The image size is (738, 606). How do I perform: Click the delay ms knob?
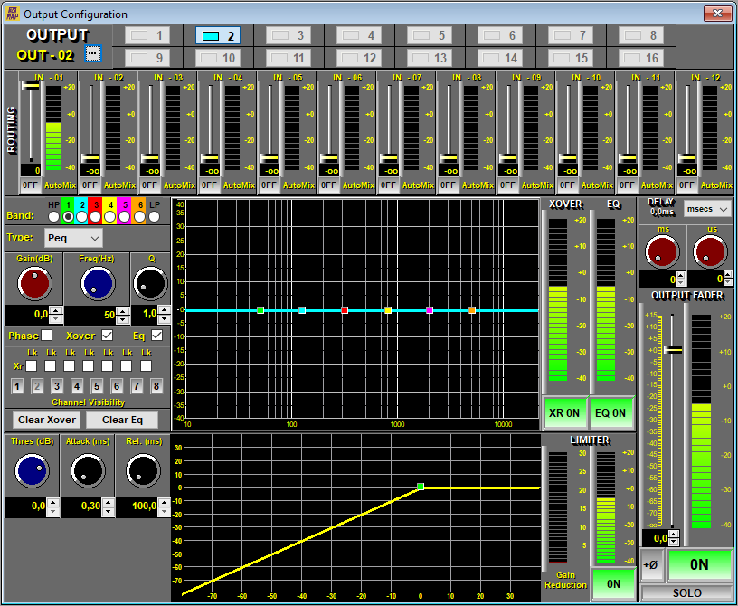(x=662, y=252)
